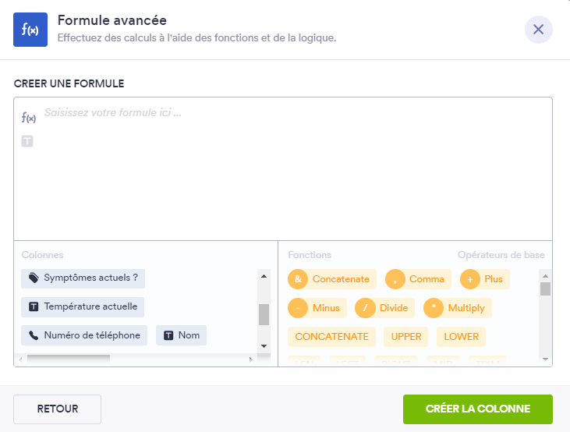Insert the CONCATENATE function
Screen dimensions: 570x432
coord(331,337)
